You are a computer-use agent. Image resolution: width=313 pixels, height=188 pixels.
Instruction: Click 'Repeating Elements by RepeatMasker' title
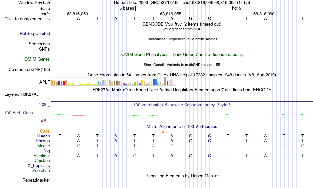tap(182, 176)
